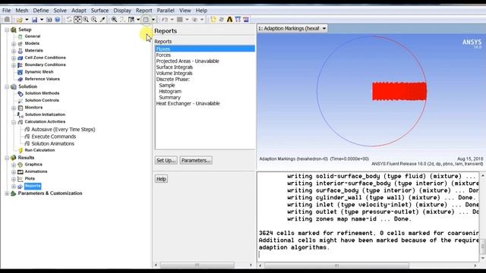Click the General clipboard tree icon
This screenshot has height=273, width=486.
(x=21, y=36)
